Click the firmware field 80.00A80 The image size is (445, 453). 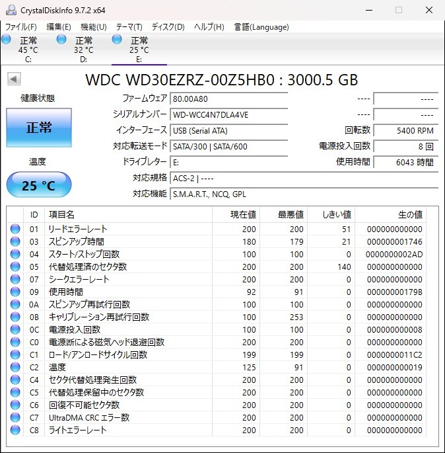pos(228,99)
